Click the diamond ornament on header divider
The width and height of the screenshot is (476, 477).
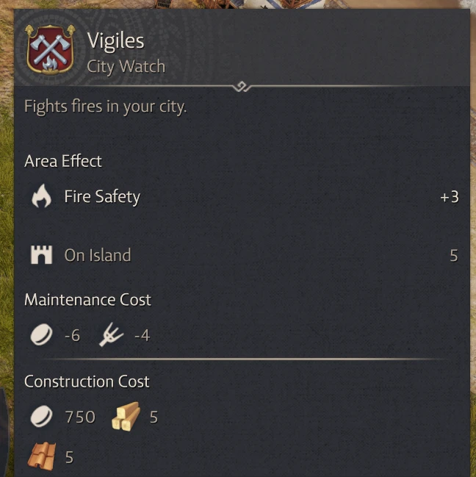(x=242, y=87)
